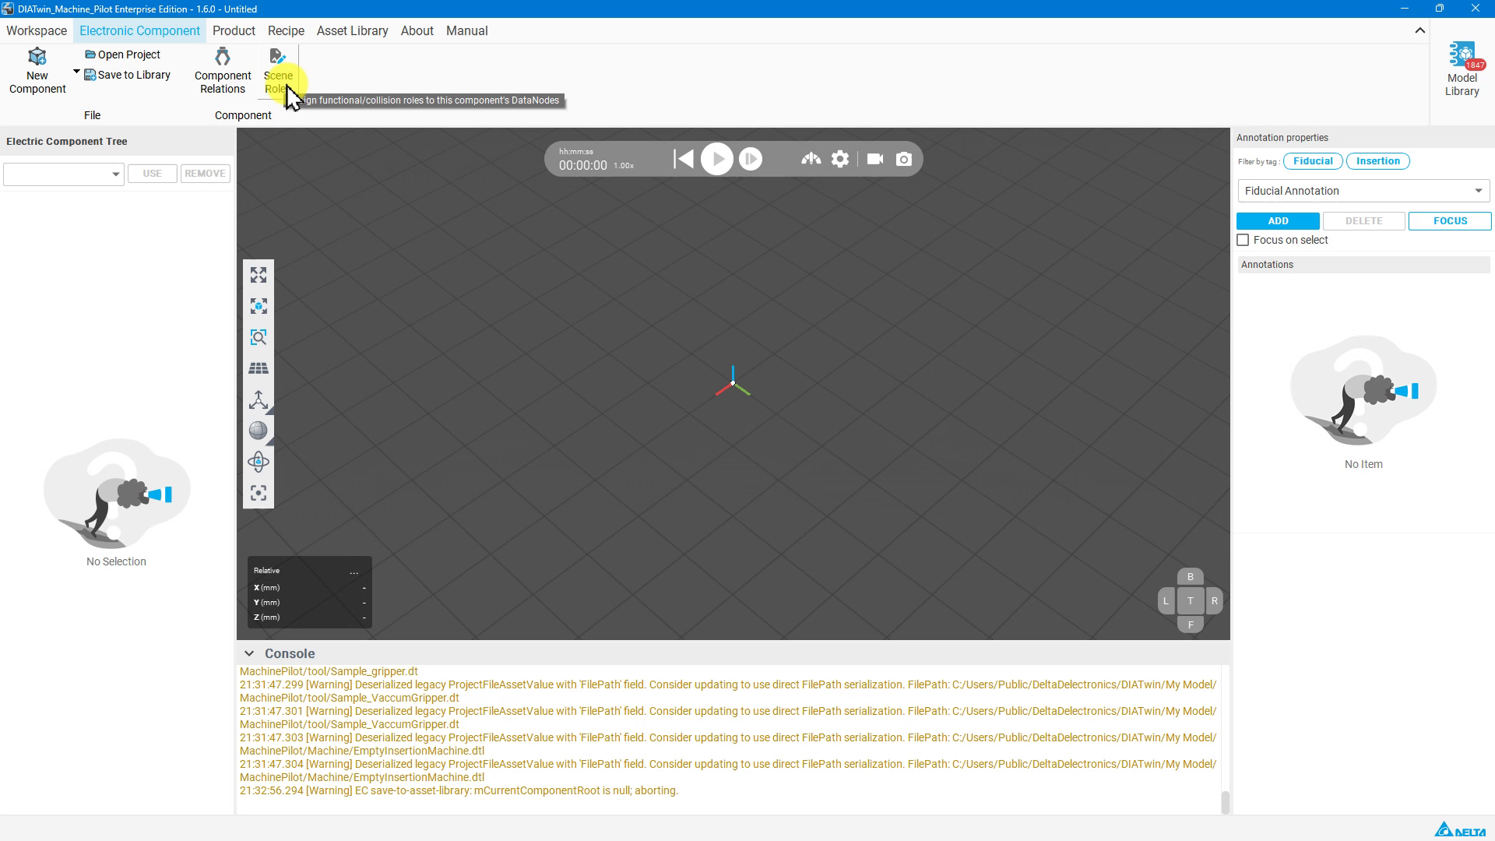
Task: Click the Annotations list header
Action: [1363, 265]
